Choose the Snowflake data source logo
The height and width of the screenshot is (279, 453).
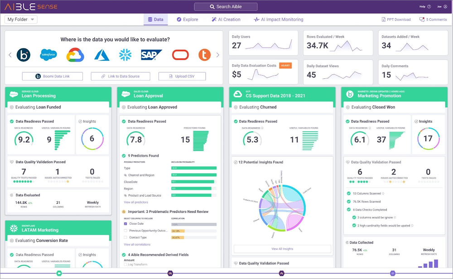pos(125,55)
